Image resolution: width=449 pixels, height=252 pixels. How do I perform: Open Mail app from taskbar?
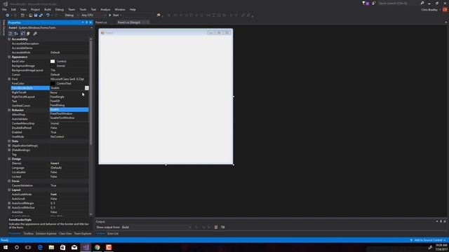coord(74,247)
